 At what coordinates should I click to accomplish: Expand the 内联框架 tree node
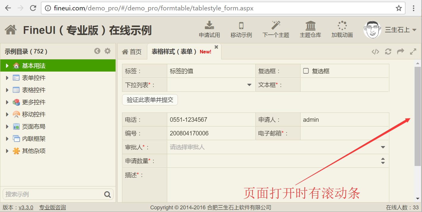click(x=7, y=139)
